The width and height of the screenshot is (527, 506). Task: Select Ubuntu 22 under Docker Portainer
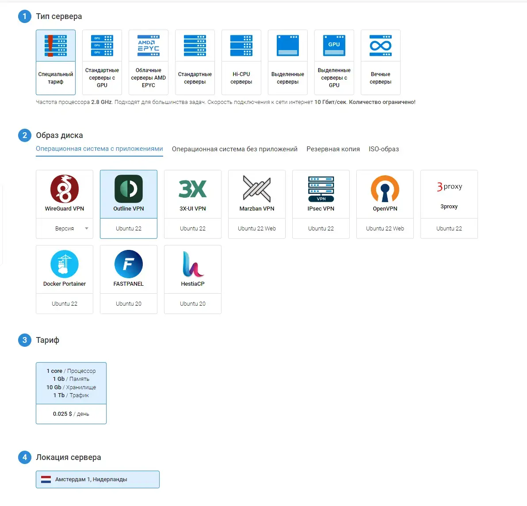65,303
